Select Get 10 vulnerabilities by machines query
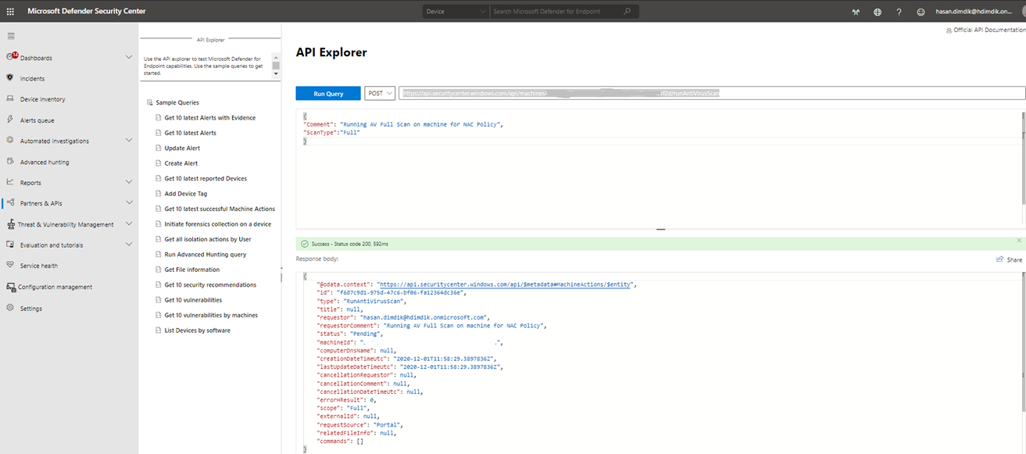Screen dimensions: 1026x454 point(211,315)
